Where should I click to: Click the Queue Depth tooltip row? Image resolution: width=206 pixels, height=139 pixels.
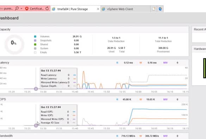(58, 86)
